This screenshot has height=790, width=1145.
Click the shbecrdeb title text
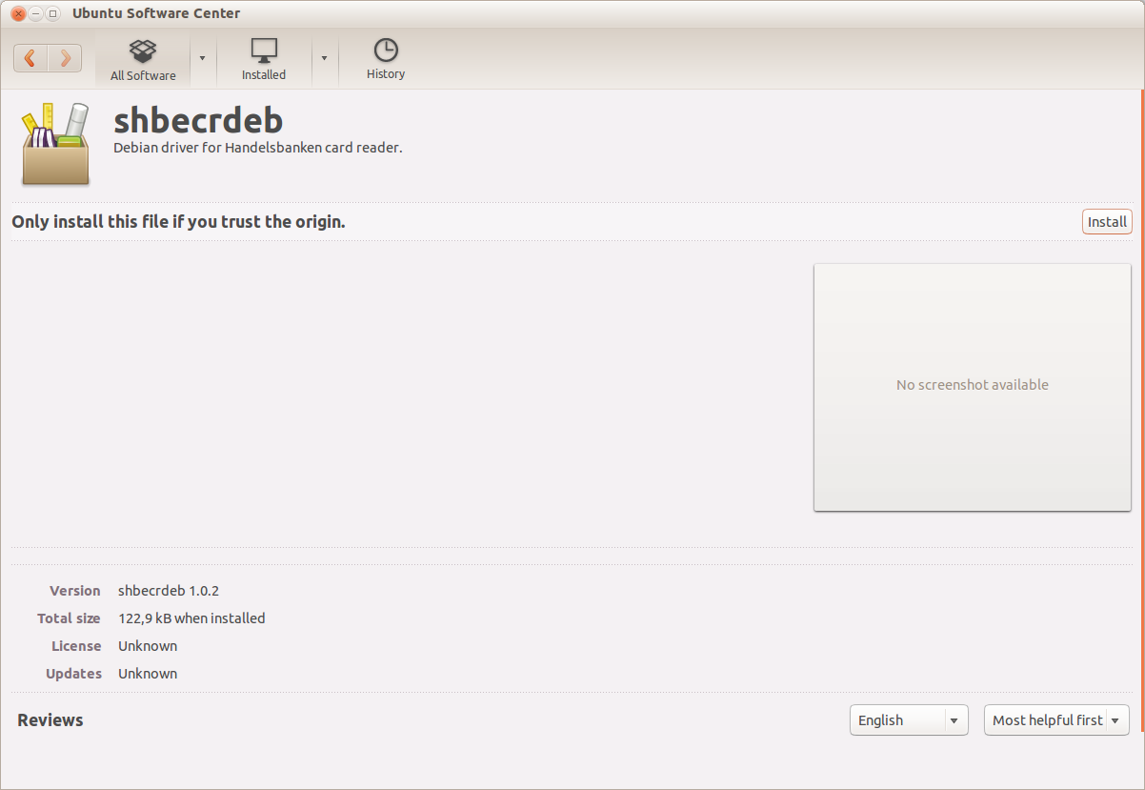(x=198, y=121)
